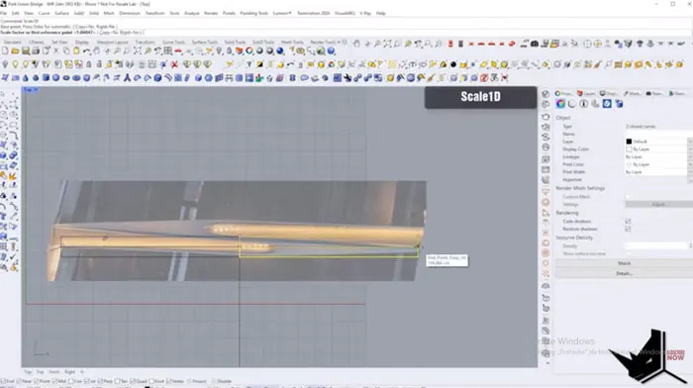
Task: Open the Texture Mapping checkered icon in Properties
Action: pyautogui.click(x=607, y=103)
